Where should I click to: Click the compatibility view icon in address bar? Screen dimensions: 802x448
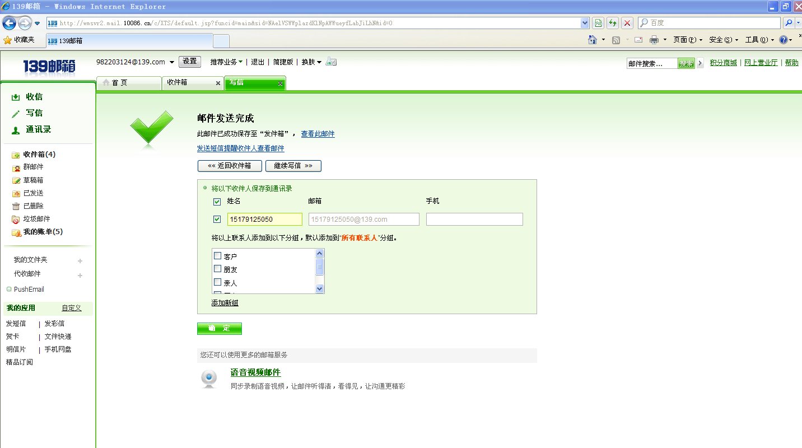tap(599, 23)
